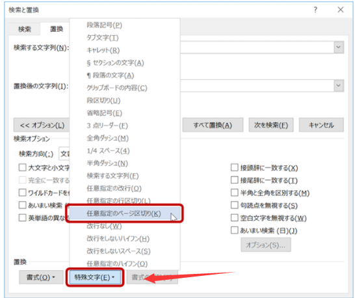Choose 任意指定の改行(O) menu item
The image size is (355, 298).
tap(125, 188)
